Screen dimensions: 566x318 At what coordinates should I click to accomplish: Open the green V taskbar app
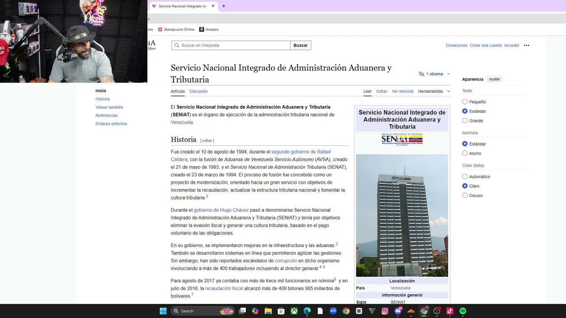tap(372, 311)
